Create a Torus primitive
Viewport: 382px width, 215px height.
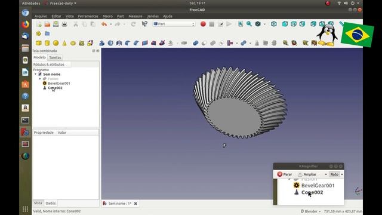pos(73,43)
